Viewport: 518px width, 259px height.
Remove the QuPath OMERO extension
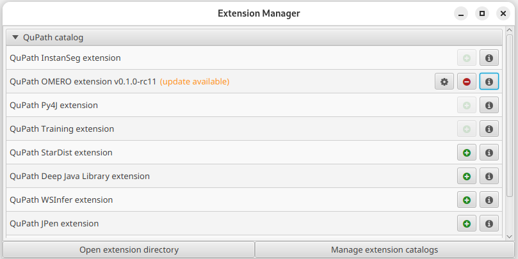[467, 81]
